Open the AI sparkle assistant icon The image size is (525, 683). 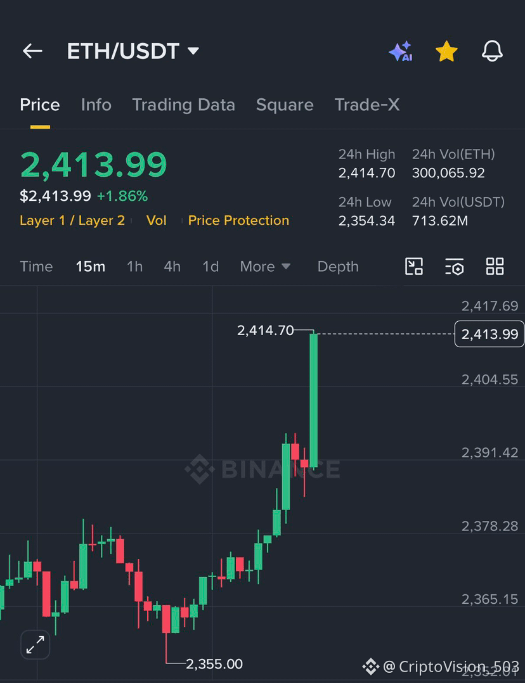tap(401, 51)
